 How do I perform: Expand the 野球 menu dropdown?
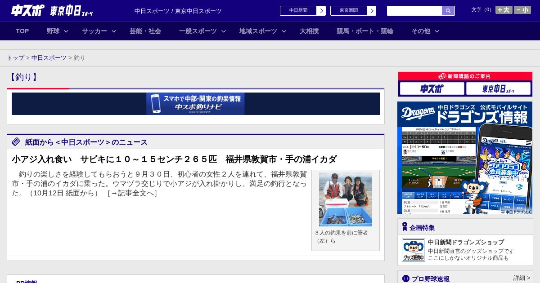tap(66, 31)
